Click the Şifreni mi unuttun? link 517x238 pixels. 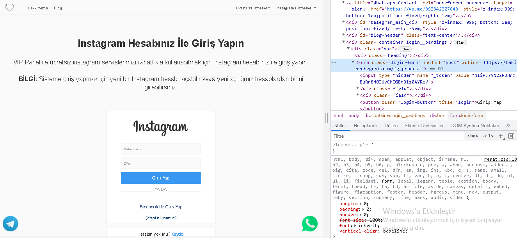tap(161, 218)
